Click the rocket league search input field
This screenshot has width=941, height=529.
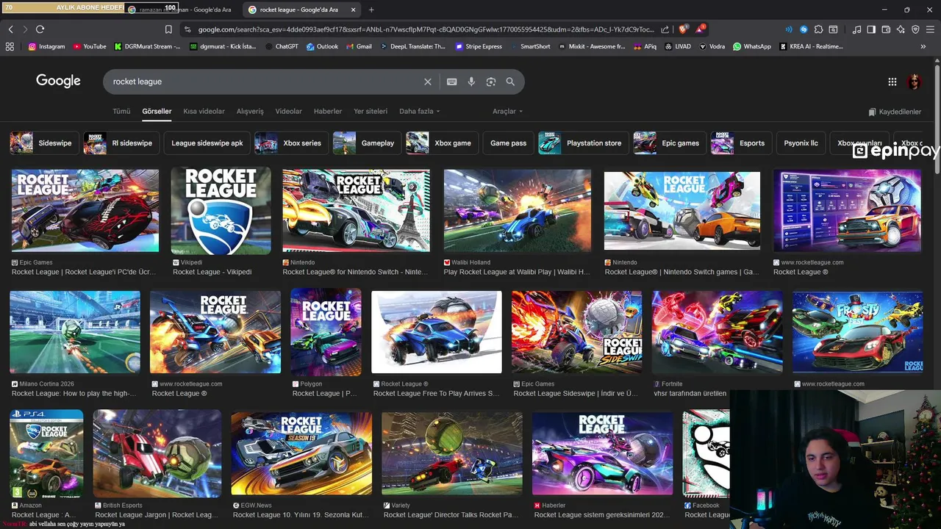click(x=265, y=82)
